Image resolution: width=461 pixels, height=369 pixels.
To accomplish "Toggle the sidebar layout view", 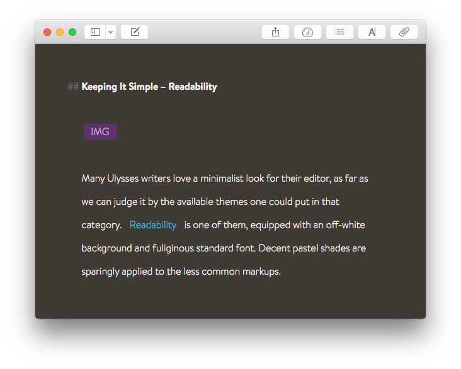I will click(95, 32).
